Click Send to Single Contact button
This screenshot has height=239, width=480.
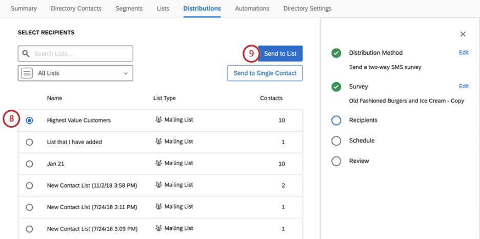(265, 73)
